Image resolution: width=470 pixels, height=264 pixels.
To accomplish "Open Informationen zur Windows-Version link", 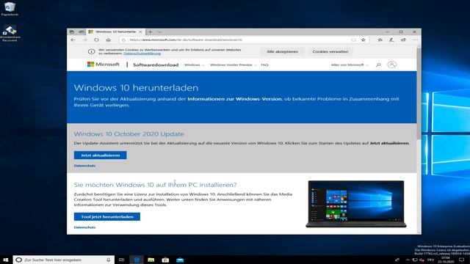I will pos(234,99).
